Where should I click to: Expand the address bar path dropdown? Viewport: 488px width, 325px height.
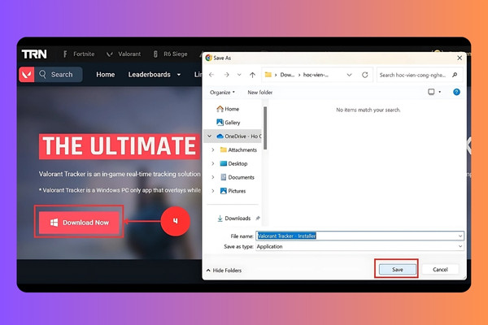click(x=349, y=75)
